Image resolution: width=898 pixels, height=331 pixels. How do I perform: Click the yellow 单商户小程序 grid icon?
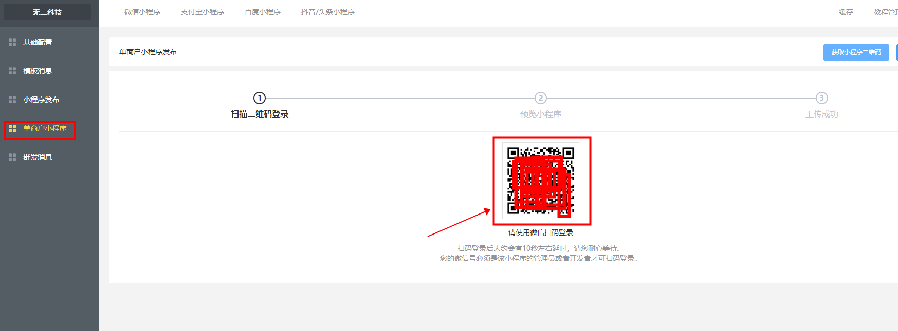click(x=12, y=128)
